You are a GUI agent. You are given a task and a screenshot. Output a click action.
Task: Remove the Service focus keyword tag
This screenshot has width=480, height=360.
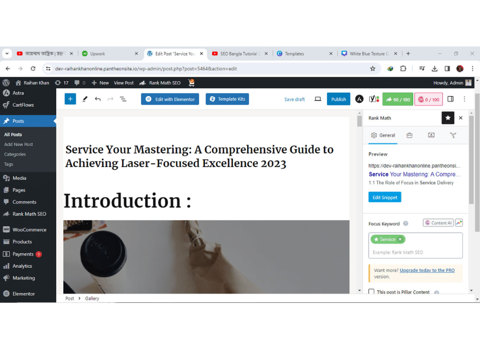tap(400, 240)
